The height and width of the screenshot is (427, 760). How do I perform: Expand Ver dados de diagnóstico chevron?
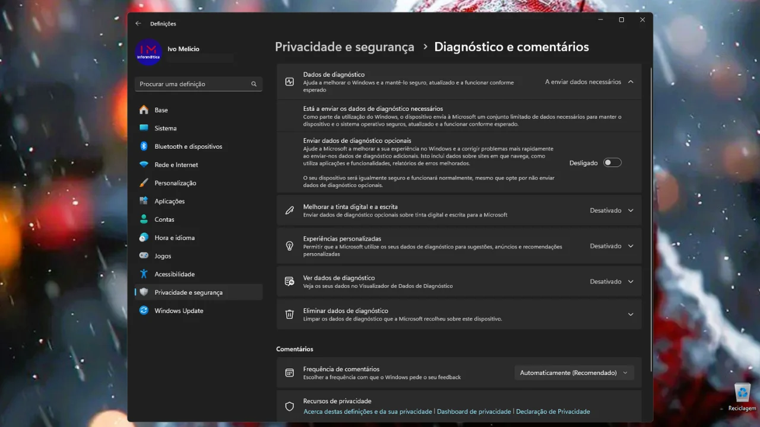(631, 282)
